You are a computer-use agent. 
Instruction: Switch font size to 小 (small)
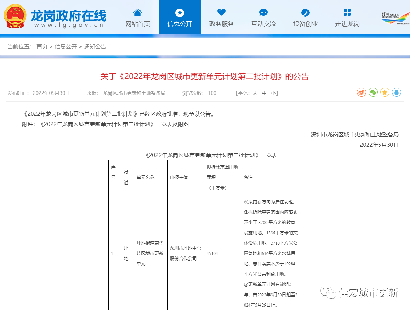273,93
